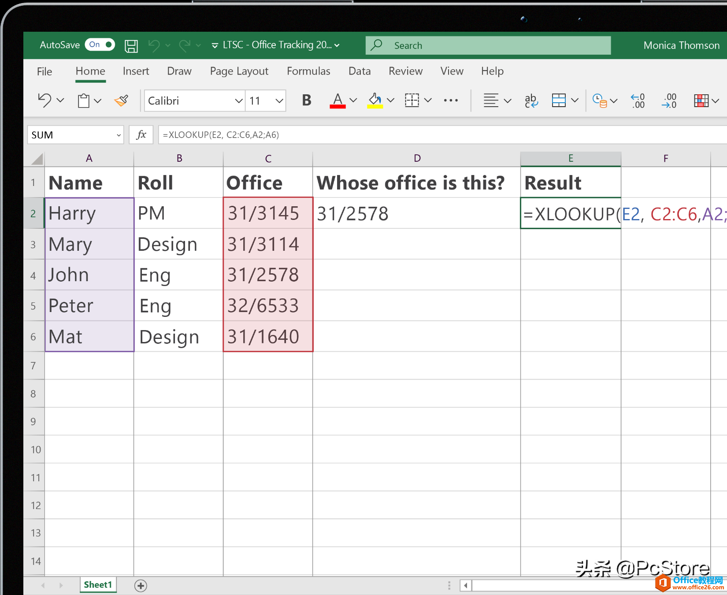Toggle the AutoSave switch

[100, 45]
